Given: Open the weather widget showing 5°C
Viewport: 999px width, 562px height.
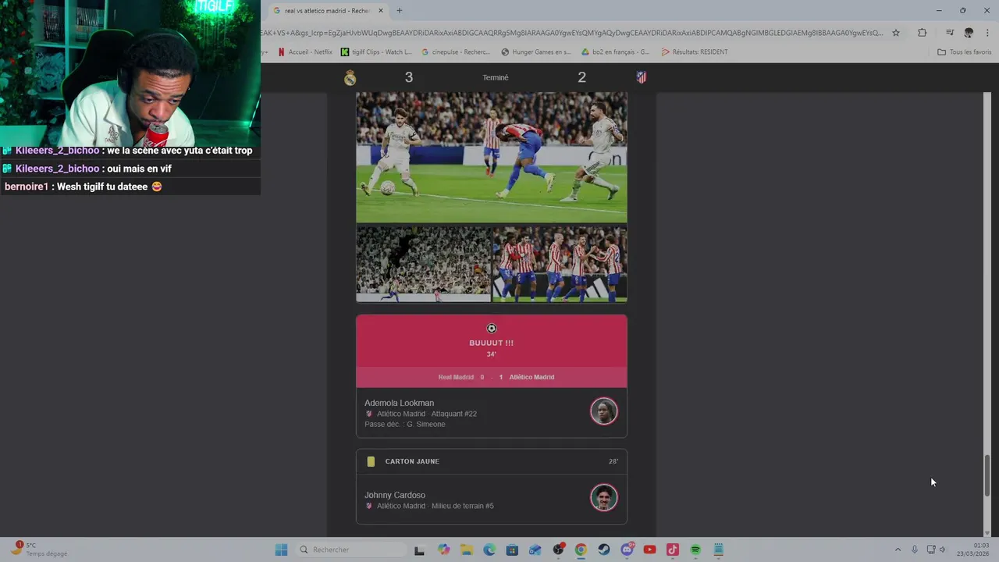Looking at the screenshot, I should (x=38, y=550).
